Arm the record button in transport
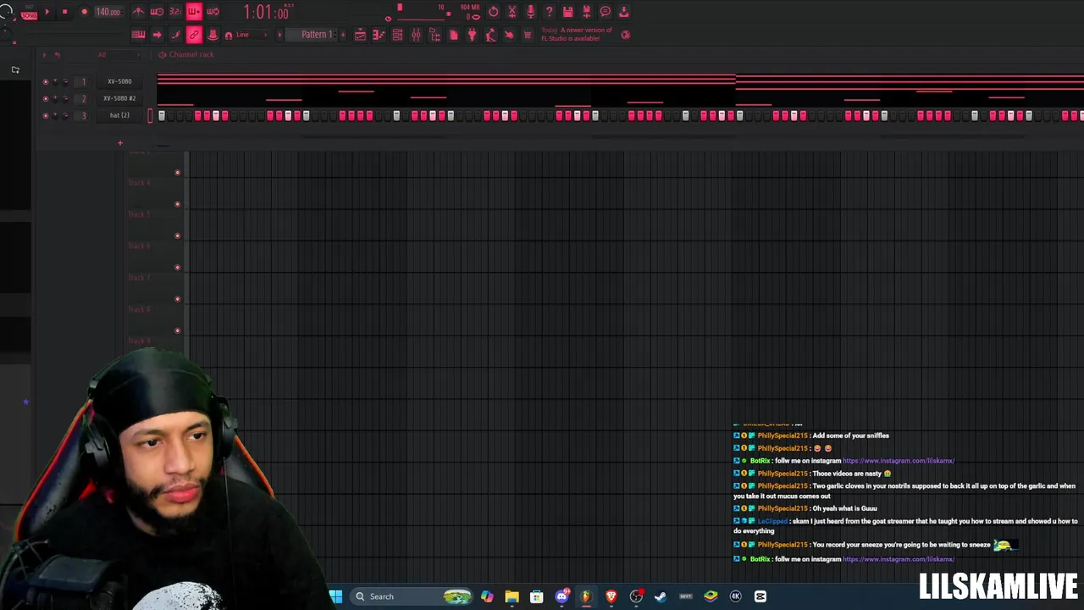This screenshot has height=610, width=1084. [85, 12]
